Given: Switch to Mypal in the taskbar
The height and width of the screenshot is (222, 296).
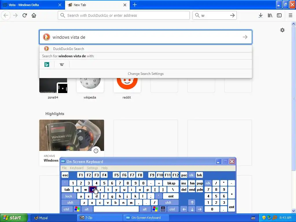Looking at the screenshot, I should (53, 218).
